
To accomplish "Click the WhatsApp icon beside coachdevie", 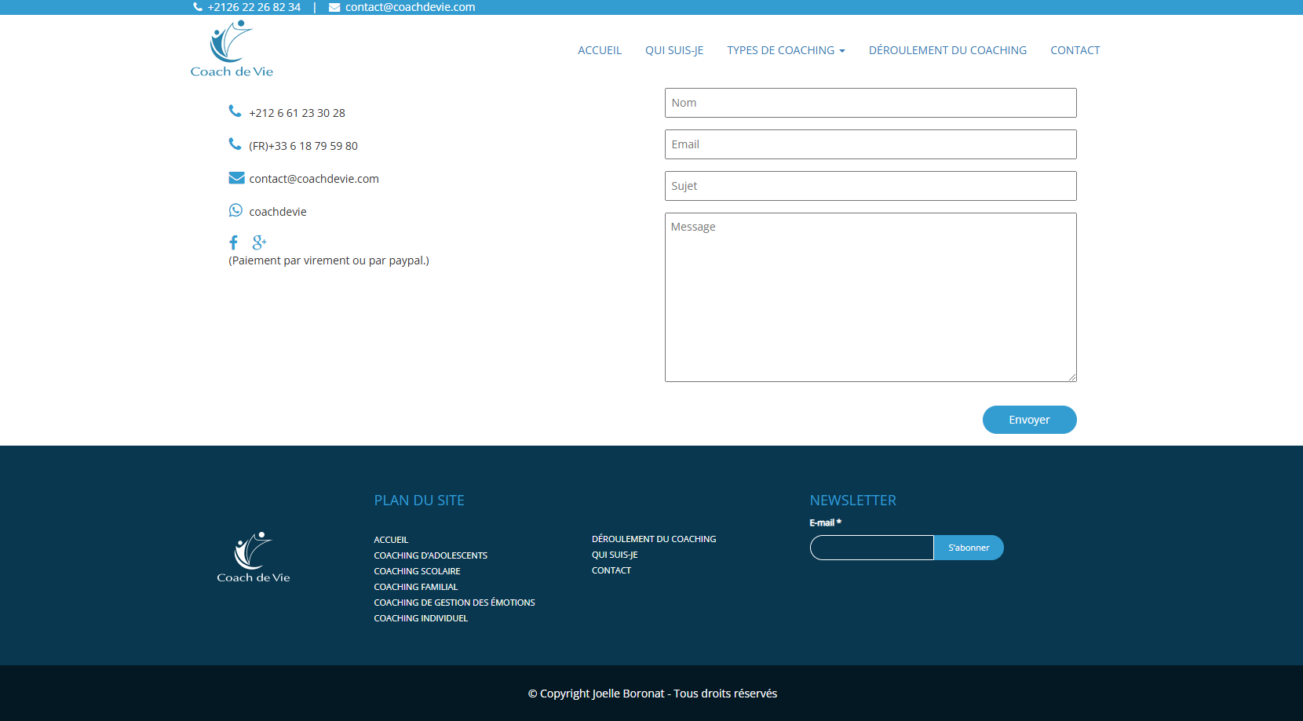I will pyautogui.click(x=235, y=210).
